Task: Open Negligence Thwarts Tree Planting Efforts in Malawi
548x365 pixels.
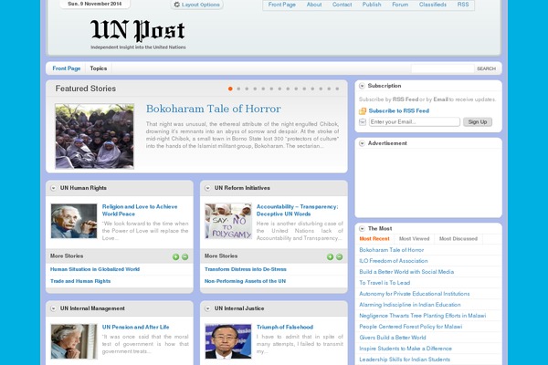Action: [x=422, y=316]
